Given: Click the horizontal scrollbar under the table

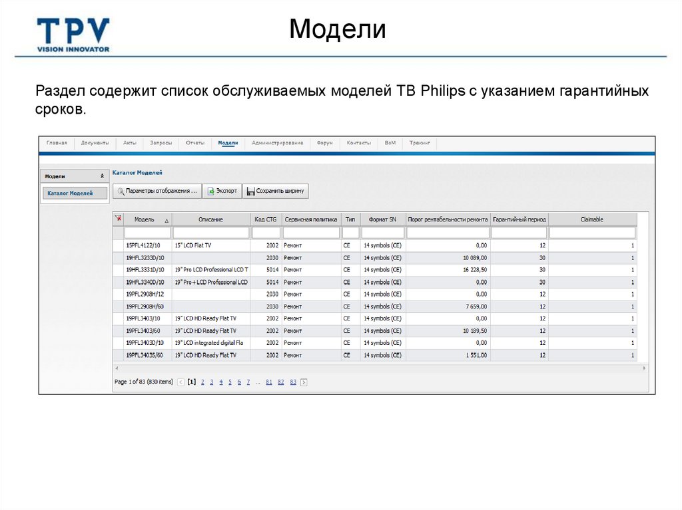Looking at the screenshot, I should (380, 368).
